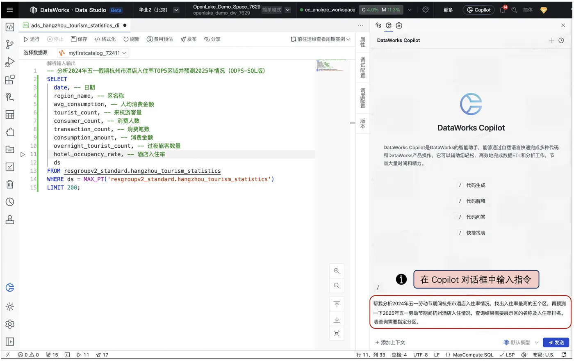Click the run triangle beside line 11
The height and width of the screenshot is (361, 574).
click(23, 154)
